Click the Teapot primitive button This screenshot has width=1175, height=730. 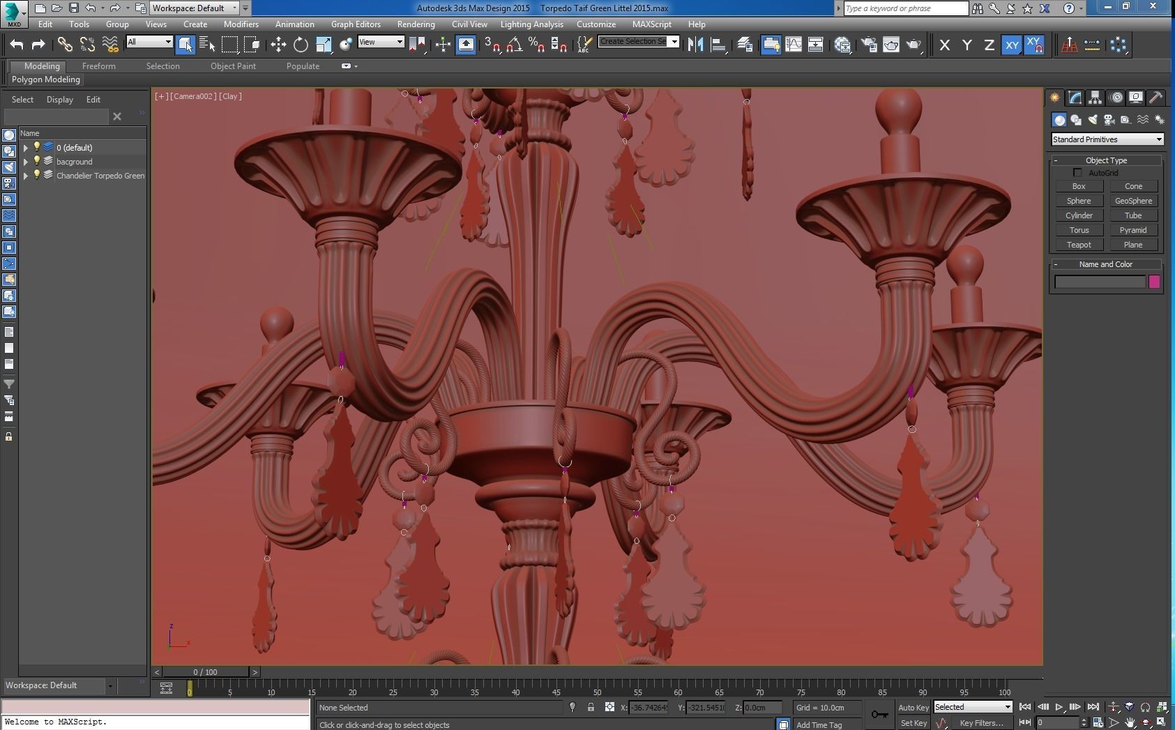1079,245
